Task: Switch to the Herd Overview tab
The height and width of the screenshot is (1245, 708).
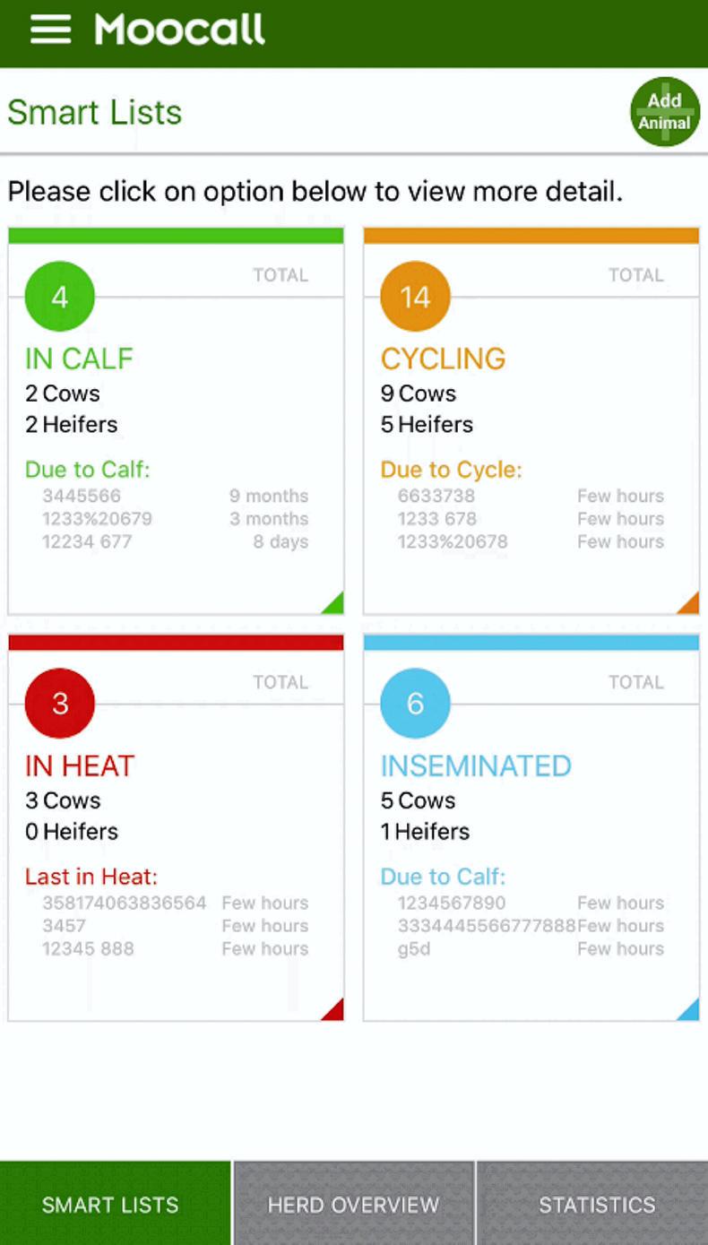Action: [353, 1205]
